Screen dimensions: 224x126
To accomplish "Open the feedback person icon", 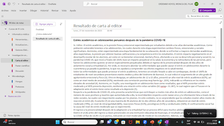I will click(x=220, y=10).
